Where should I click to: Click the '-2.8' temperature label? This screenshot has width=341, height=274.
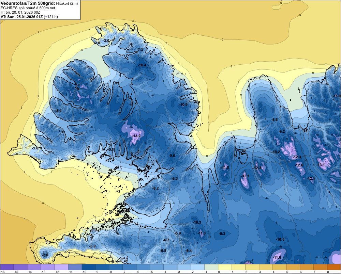(x=97, y=43)
